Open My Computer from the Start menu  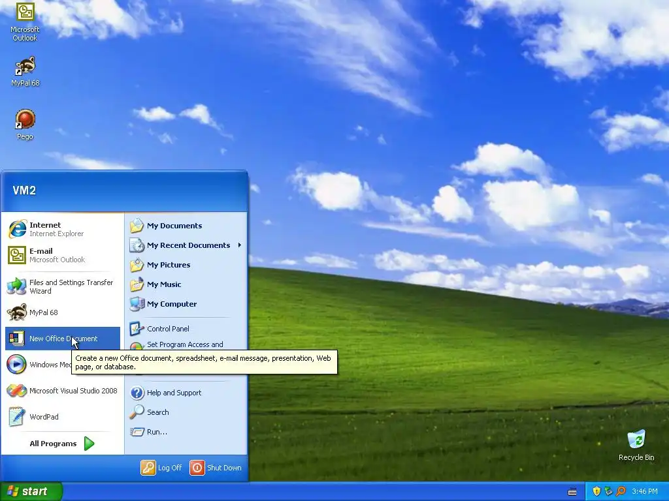pos(186,304)
